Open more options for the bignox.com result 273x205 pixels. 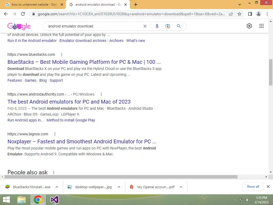pyautogui.click(x=55, y=134)
